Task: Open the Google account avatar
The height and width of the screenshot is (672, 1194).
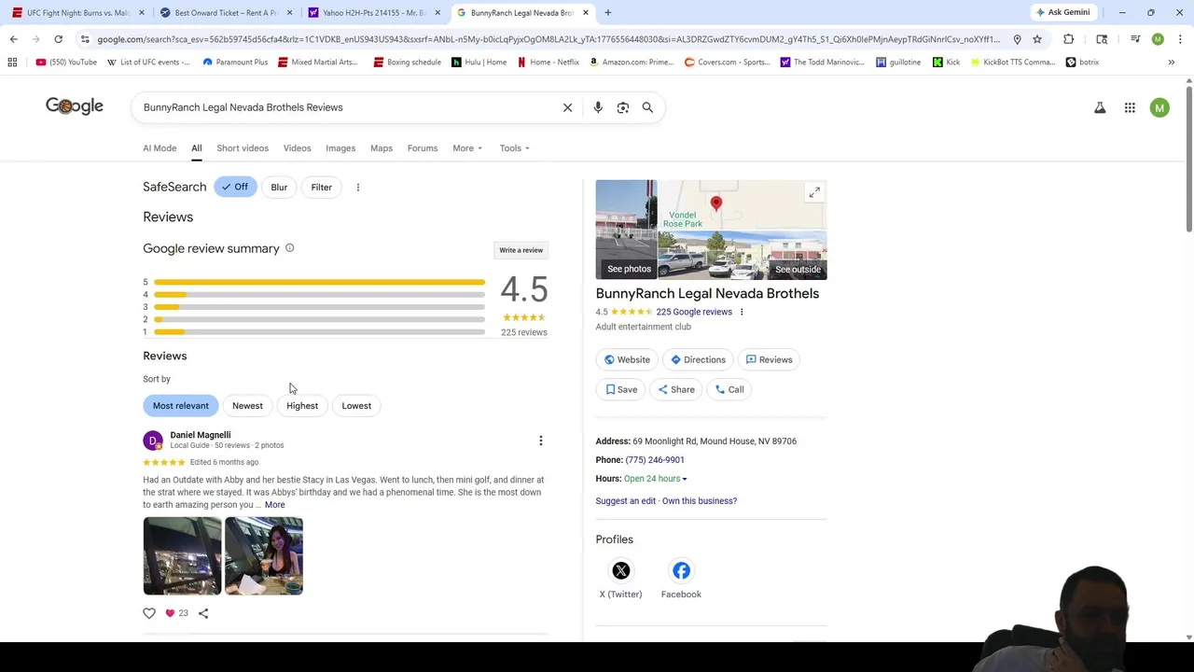Action: [x=1159, y=108]
